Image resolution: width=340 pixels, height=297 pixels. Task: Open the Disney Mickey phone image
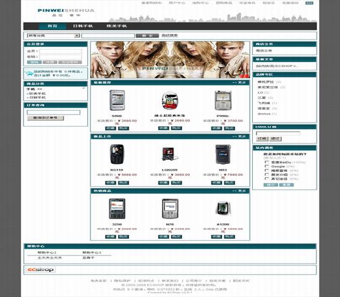click(170, 100)
